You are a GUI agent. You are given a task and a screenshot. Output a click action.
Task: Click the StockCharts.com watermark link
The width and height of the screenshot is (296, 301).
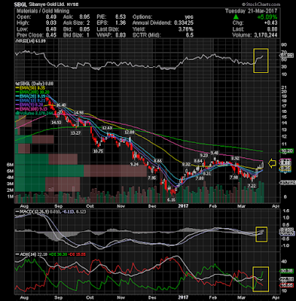pos(261,5)
